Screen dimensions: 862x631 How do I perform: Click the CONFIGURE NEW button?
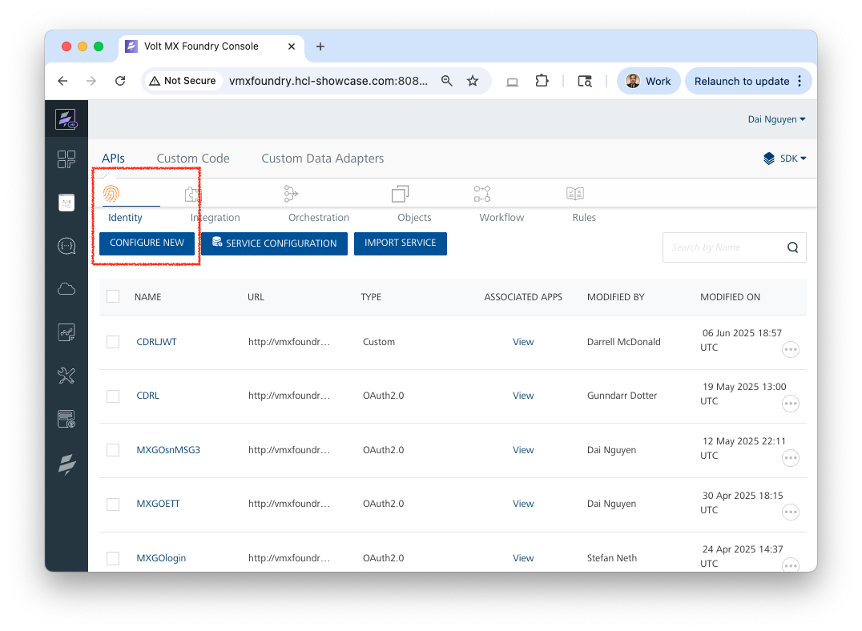pyautogui.click(x=147, y=243)
